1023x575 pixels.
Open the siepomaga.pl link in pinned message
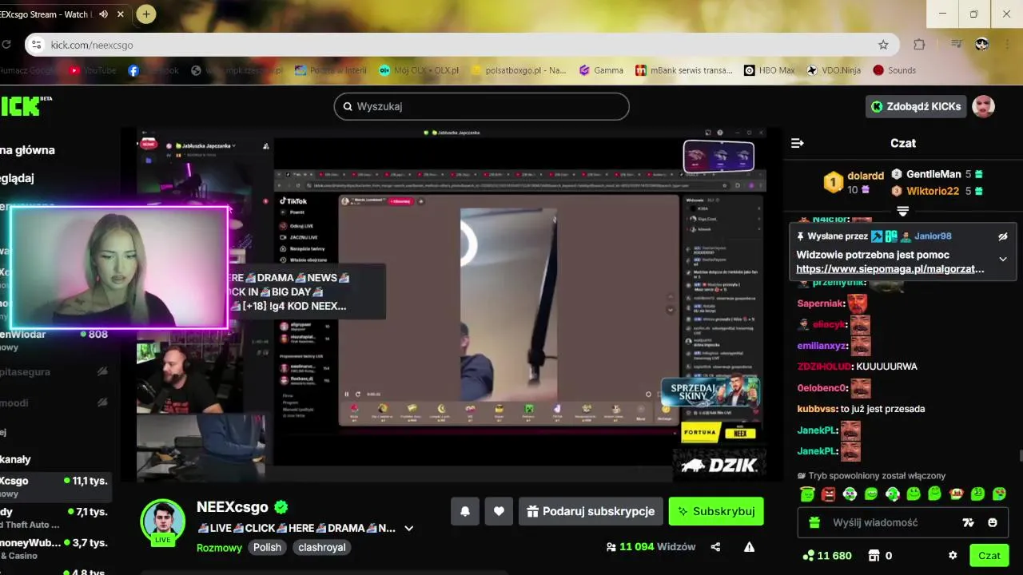[890, 269]
